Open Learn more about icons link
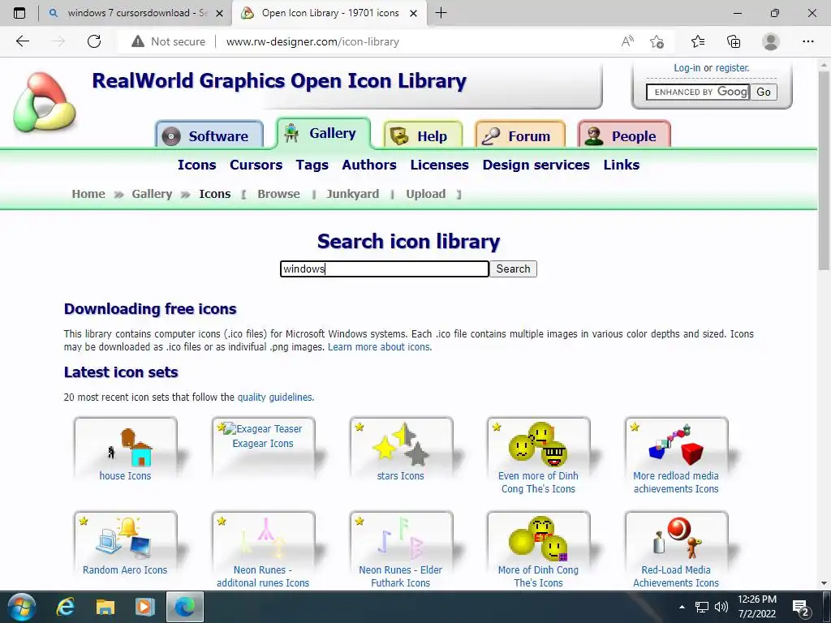Image resolution: width=831 pixels, height=623 pixels. [380, 347]
